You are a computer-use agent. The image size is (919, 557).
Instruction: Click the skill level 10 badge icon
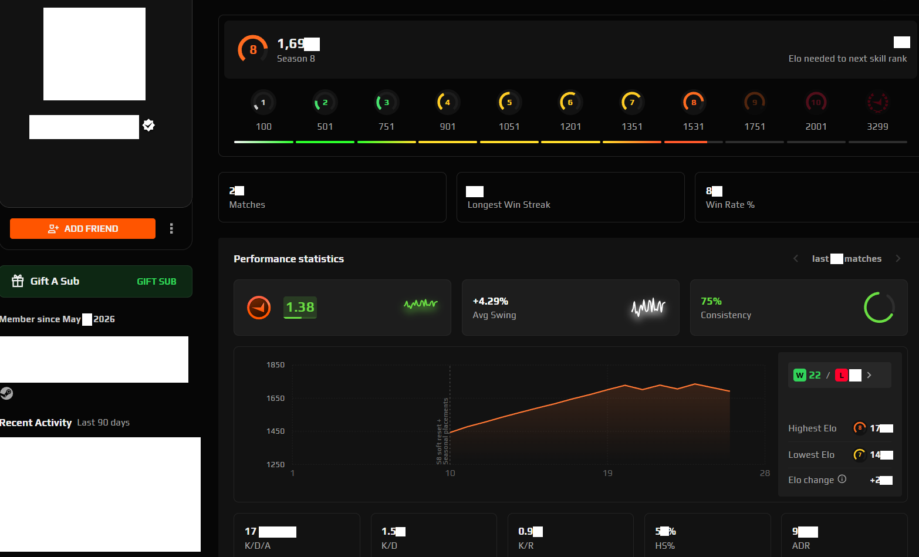tap(816, 103)
